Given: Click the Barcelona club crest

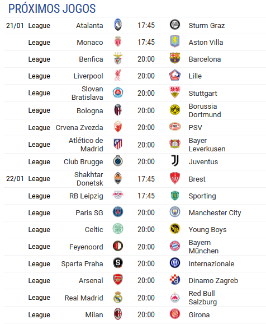Looking at the screenshot, I should tap(175, 58).
